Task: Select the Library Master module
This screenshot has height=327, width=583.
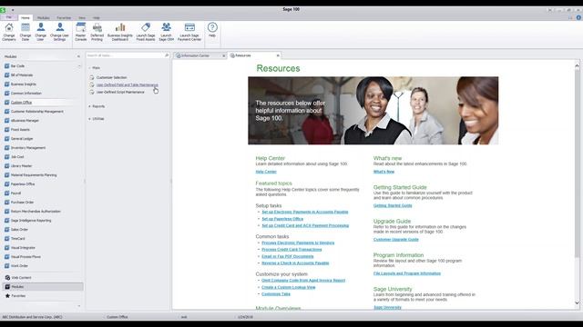Action: (21, 166)
